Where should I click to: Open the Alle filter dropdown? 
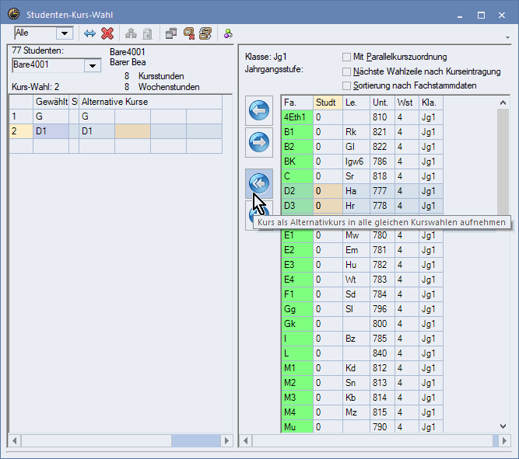(x=64, y=33)
